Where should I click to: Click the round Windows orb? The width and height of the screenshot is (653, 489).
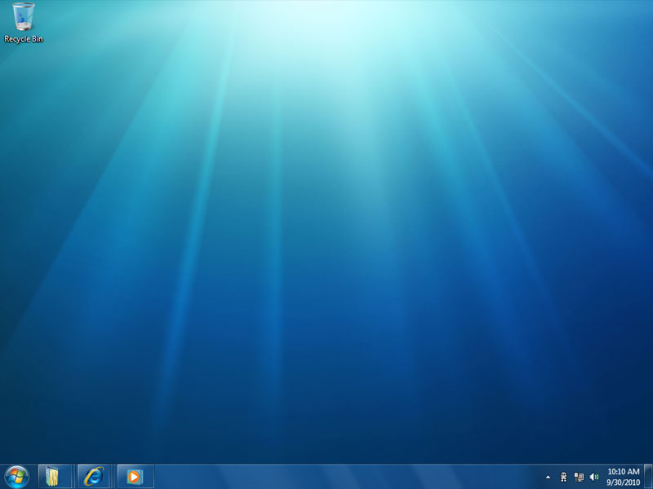pos(16,475)
